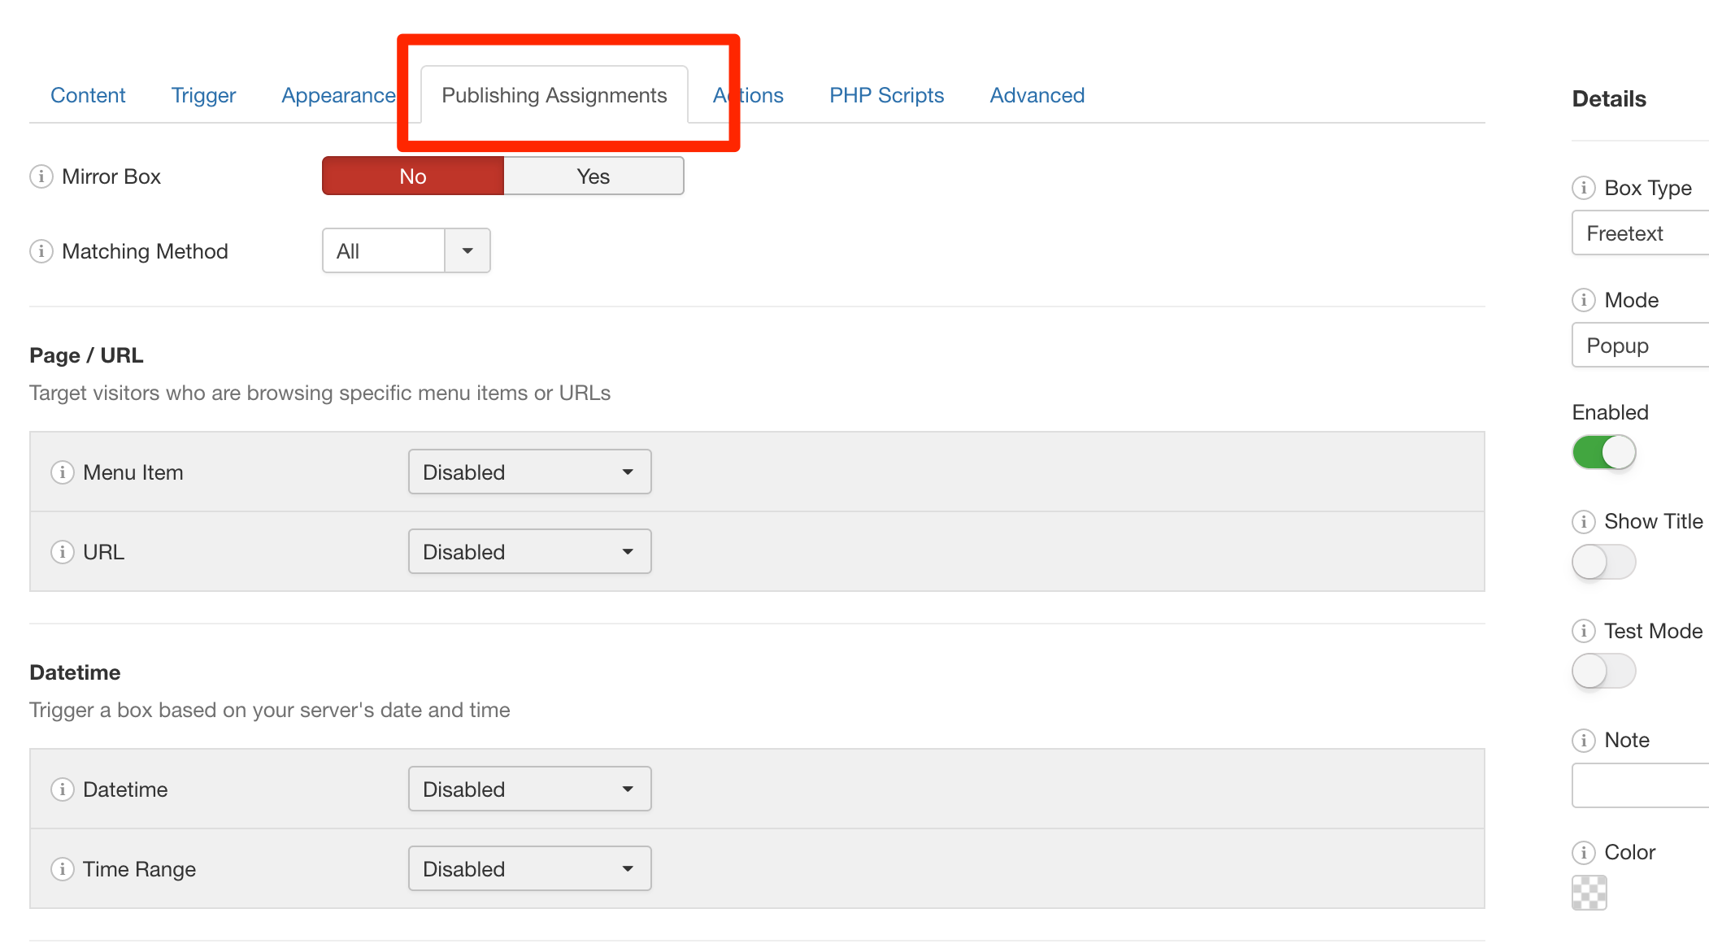Enable the Test Mode switch
This screenshot has width=1709, height=948.
(x=1603, y=672)
